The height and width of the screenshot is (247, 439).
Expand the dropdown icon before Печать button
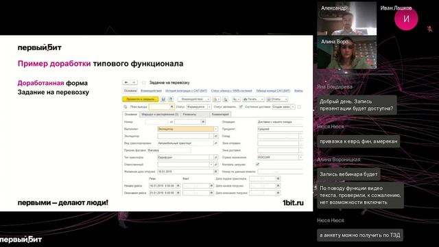pos(236,99)
